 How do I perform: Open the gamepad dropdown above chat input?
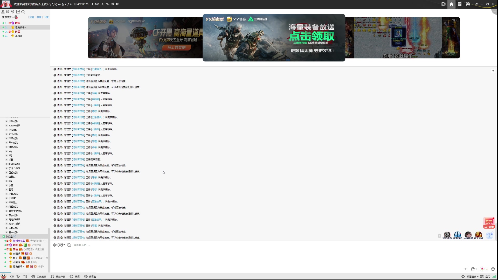pos(61,245)
